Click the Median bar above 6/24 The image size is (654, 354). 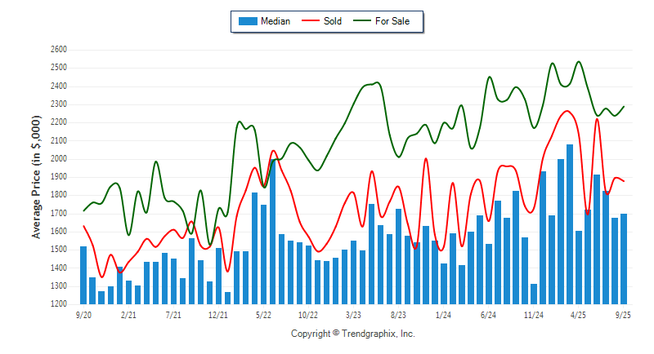[x=489, y=273]
